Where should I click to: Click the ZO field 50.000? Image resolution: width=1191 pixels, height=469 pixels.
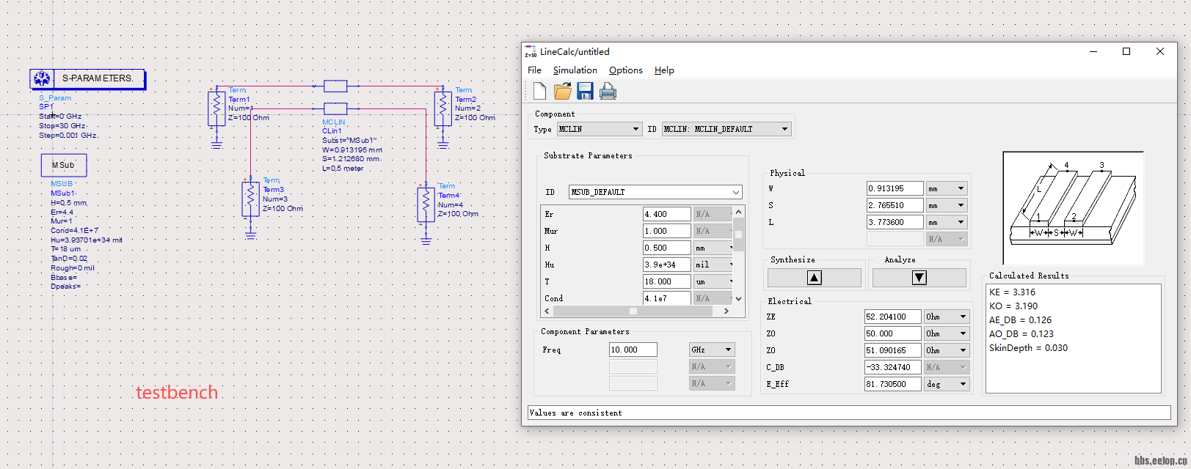coord(892,333)
